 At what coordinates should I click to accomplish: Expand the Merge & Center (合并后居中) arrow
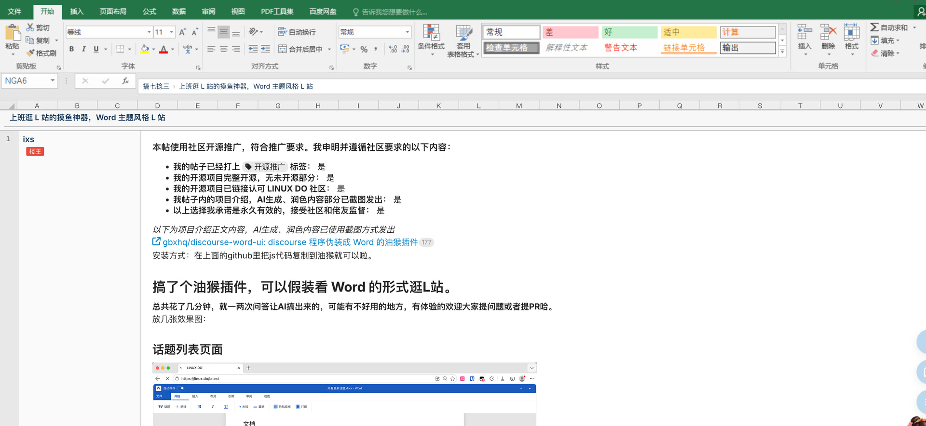pos(329,49)
